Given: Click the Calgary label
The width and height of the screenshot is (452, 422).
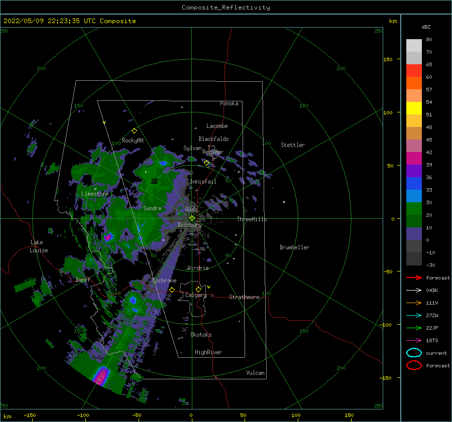Looking at the screenshot, I should point(196,295).
